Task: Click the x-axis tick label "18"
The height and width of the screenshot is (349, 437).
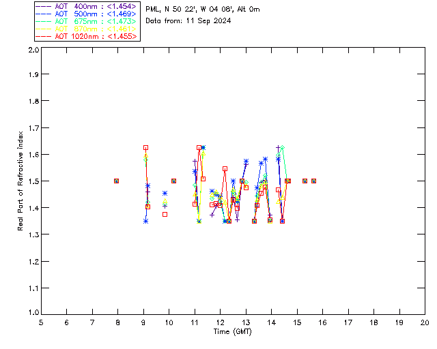Action: coord(373,322)
